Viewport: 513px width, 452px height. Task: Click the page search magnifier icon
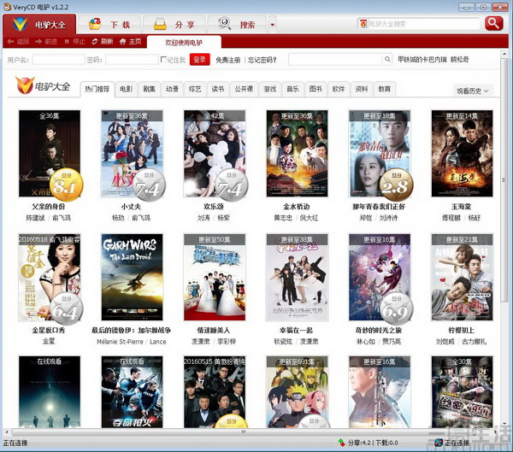[387, 59]
